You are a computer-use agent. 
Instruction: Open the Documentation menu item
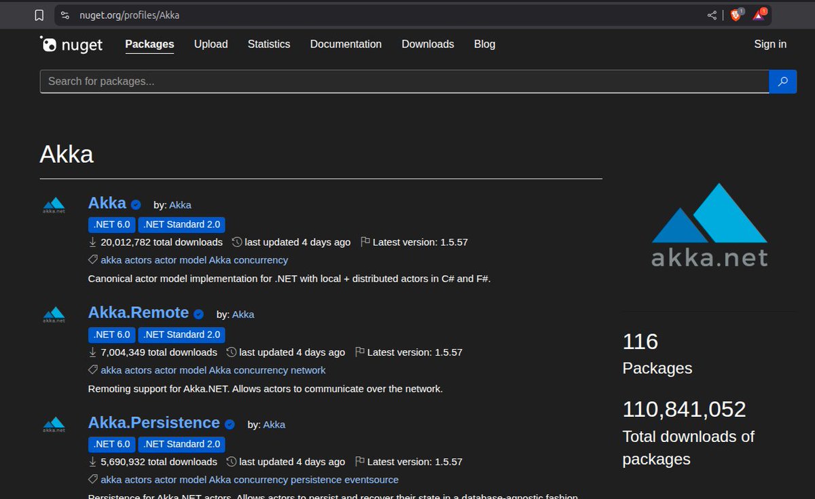[x=346, y=44]
